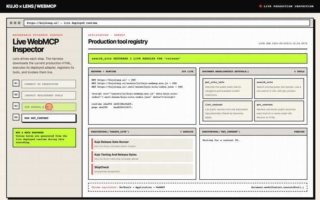320x200 pixels.
Task: Click the skills:kujo-testing-release-gates ID text
Action: point(116,159)
